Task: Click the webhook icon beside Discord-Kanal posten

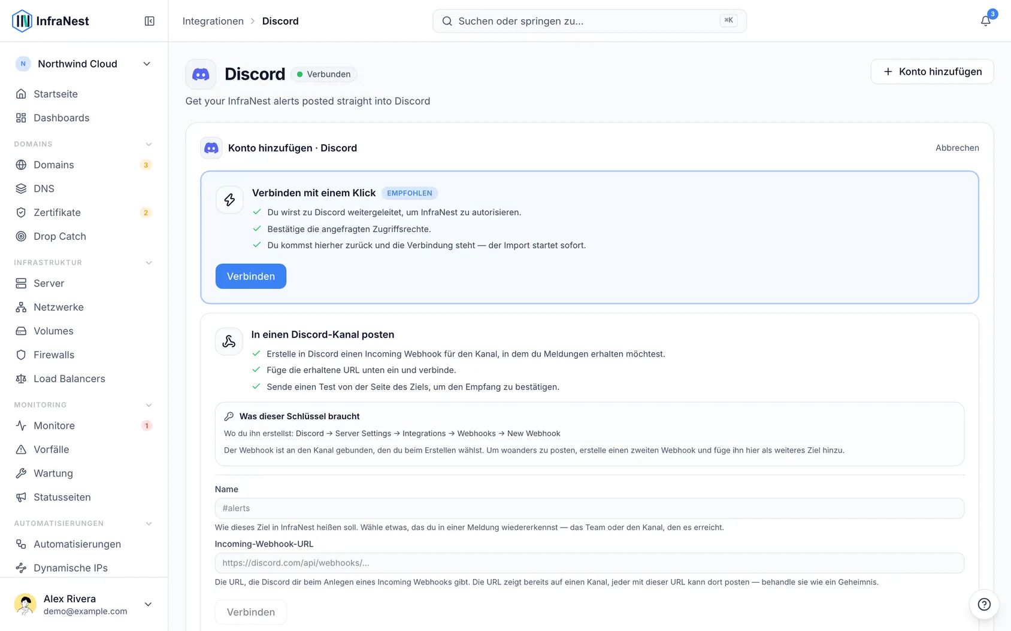Action: (229, 342)
